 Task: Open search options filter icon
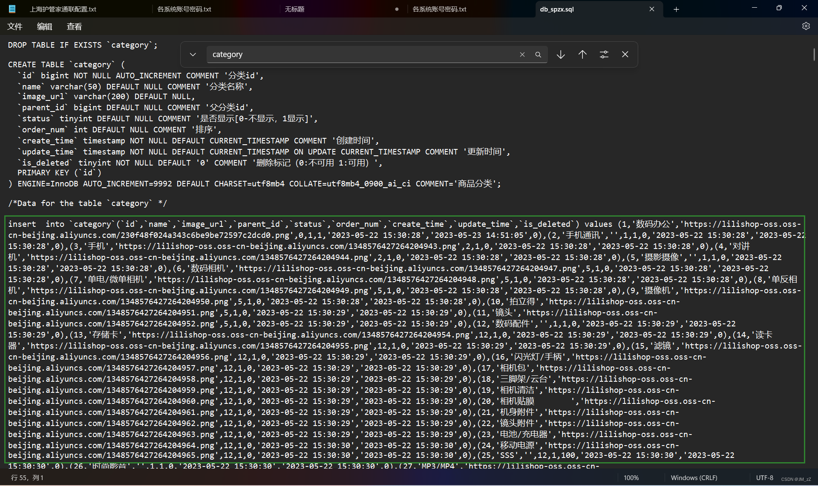coord(604,54)
